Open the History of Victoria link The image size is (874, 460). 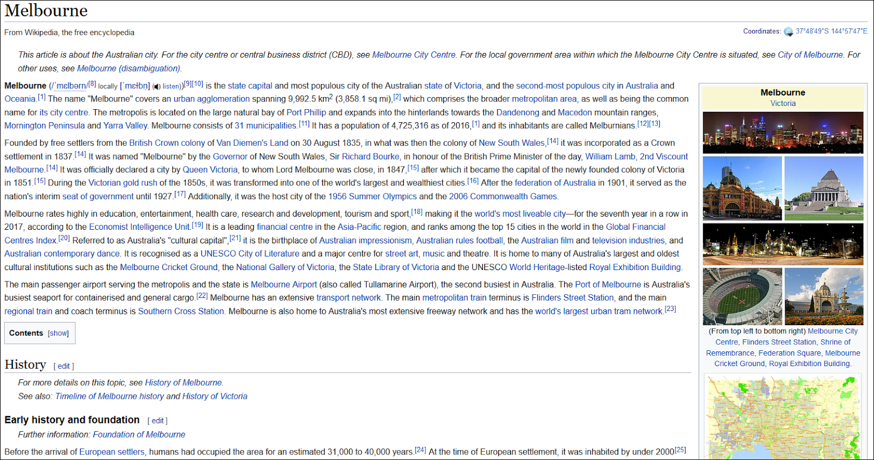215,397
